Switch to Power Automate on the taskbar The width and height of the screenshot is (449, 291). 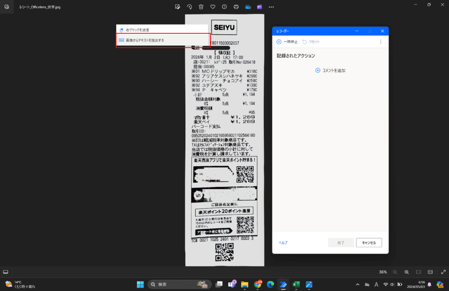283,284
